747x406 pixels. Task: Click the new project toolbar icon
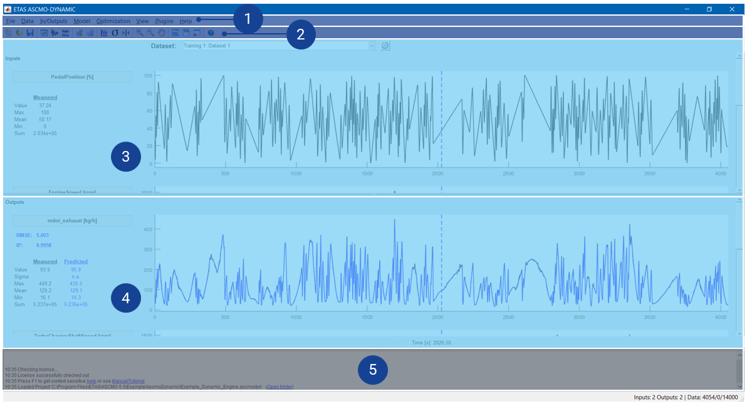click(x=9, y=33)
